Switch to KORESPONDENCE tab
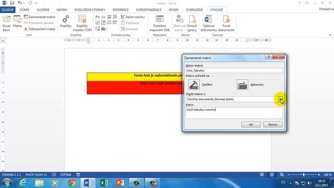Image resolution: width=334 pixels, height=188 pixels. coord(149,10)
